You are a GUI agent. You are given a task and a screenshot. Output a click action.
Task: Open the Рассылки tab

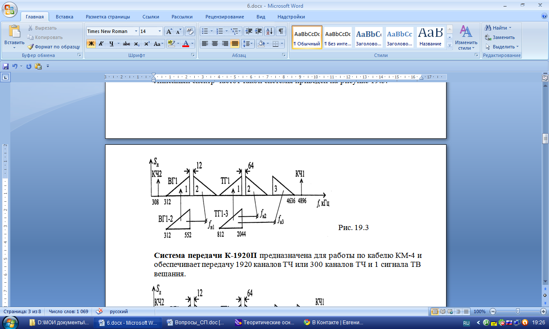(x=182, y=17)
